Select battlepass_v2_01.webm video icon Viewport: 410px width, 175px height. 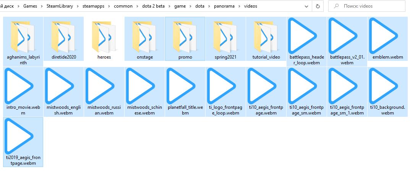pyautogui.click(x=343, y=36)
